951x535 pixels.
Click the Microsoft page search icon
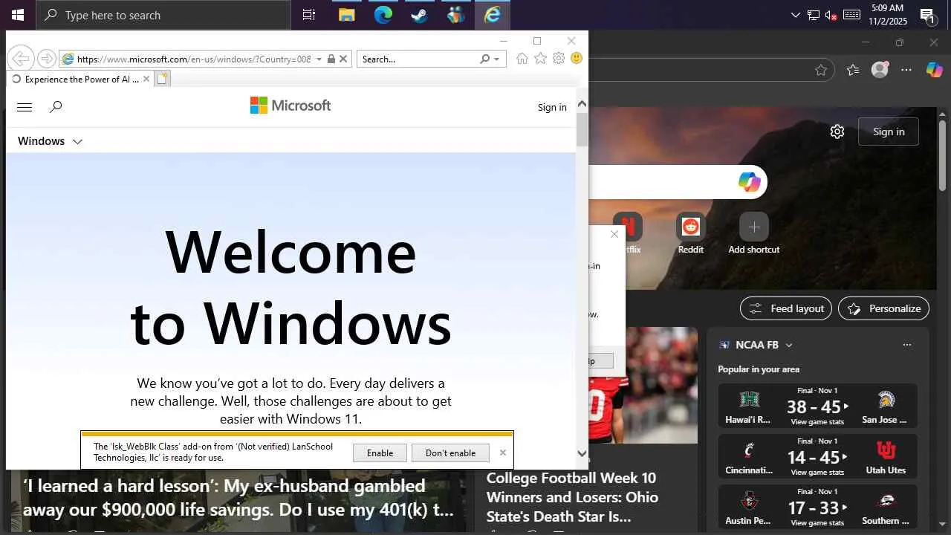pos(56,107)
